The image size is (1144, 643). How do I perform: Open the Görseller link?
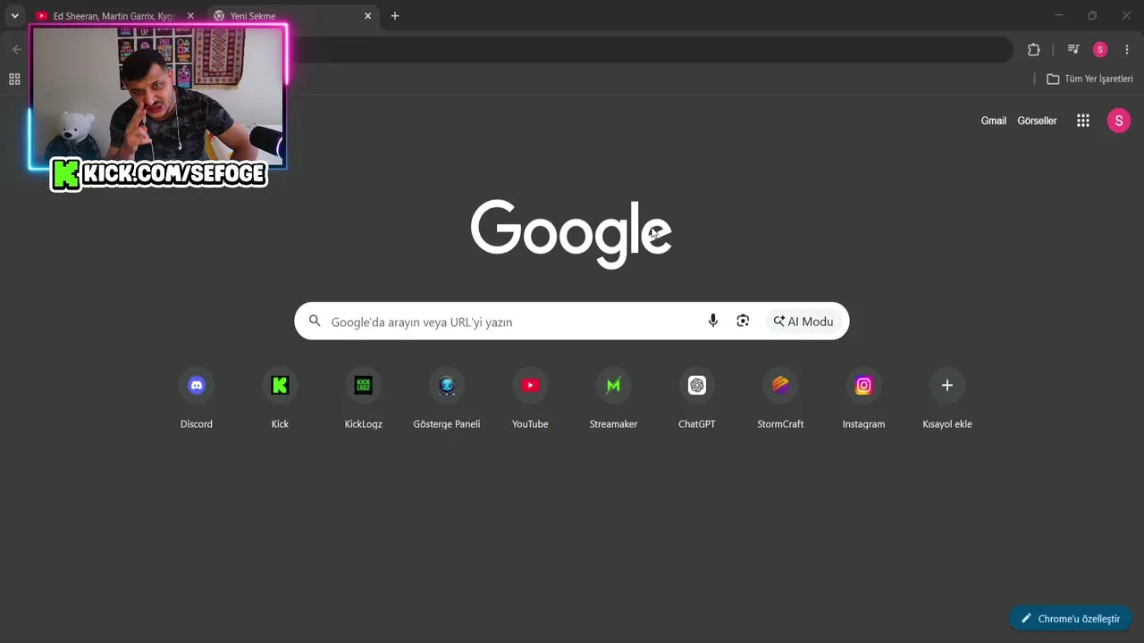1037,121
